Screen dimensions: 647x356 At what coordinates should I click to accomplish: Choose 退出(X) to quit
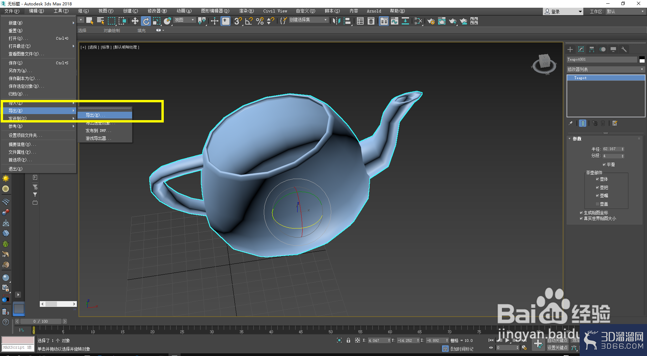[38, 169]
